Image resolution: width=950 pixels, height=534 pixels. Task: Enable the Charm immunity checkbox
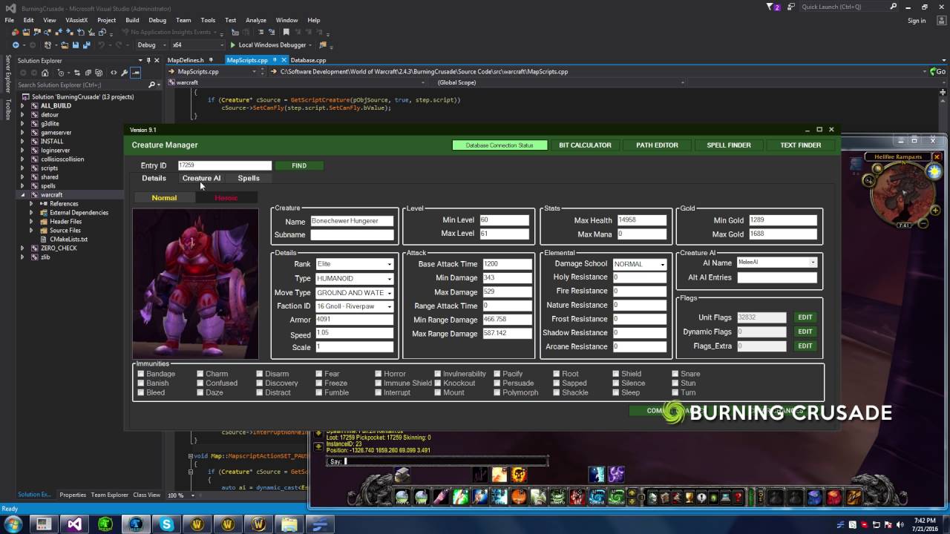pyautogui.click(x=200, y=374)
